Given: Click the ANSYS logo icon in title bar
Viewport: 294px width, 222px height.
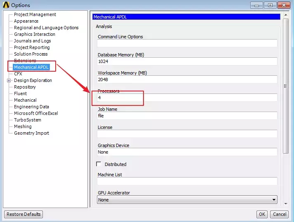Looking at the screenshot, I should click(x=6, y=5).
